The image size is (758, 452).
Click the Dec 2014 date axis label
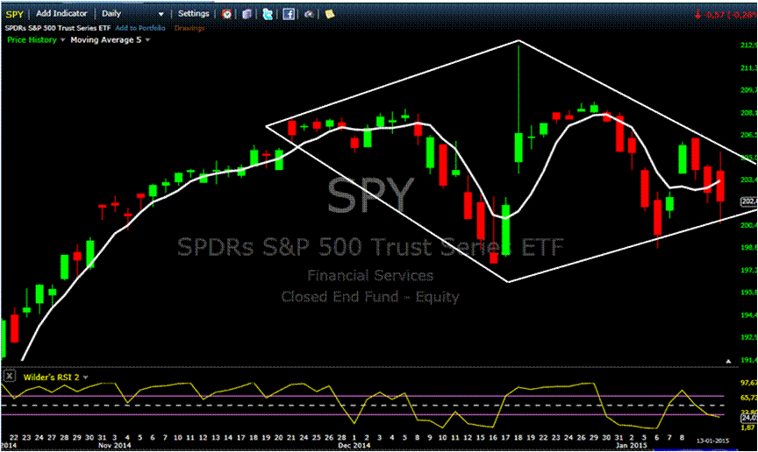354,445
